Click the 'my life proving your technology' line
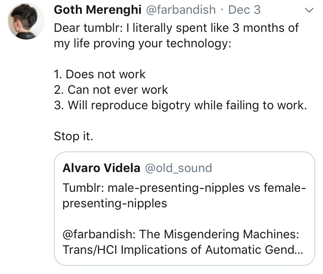 click(x=143, y=44)
